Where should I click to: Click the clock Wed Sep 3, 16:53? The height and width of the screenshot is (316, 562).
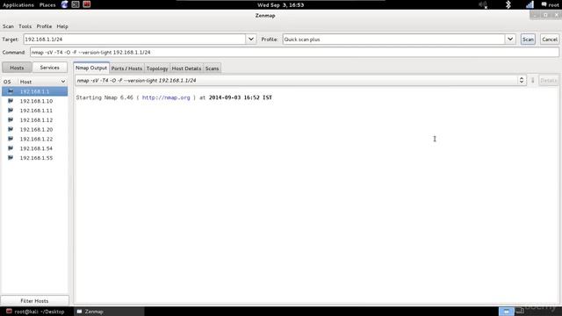coord(281,4)
